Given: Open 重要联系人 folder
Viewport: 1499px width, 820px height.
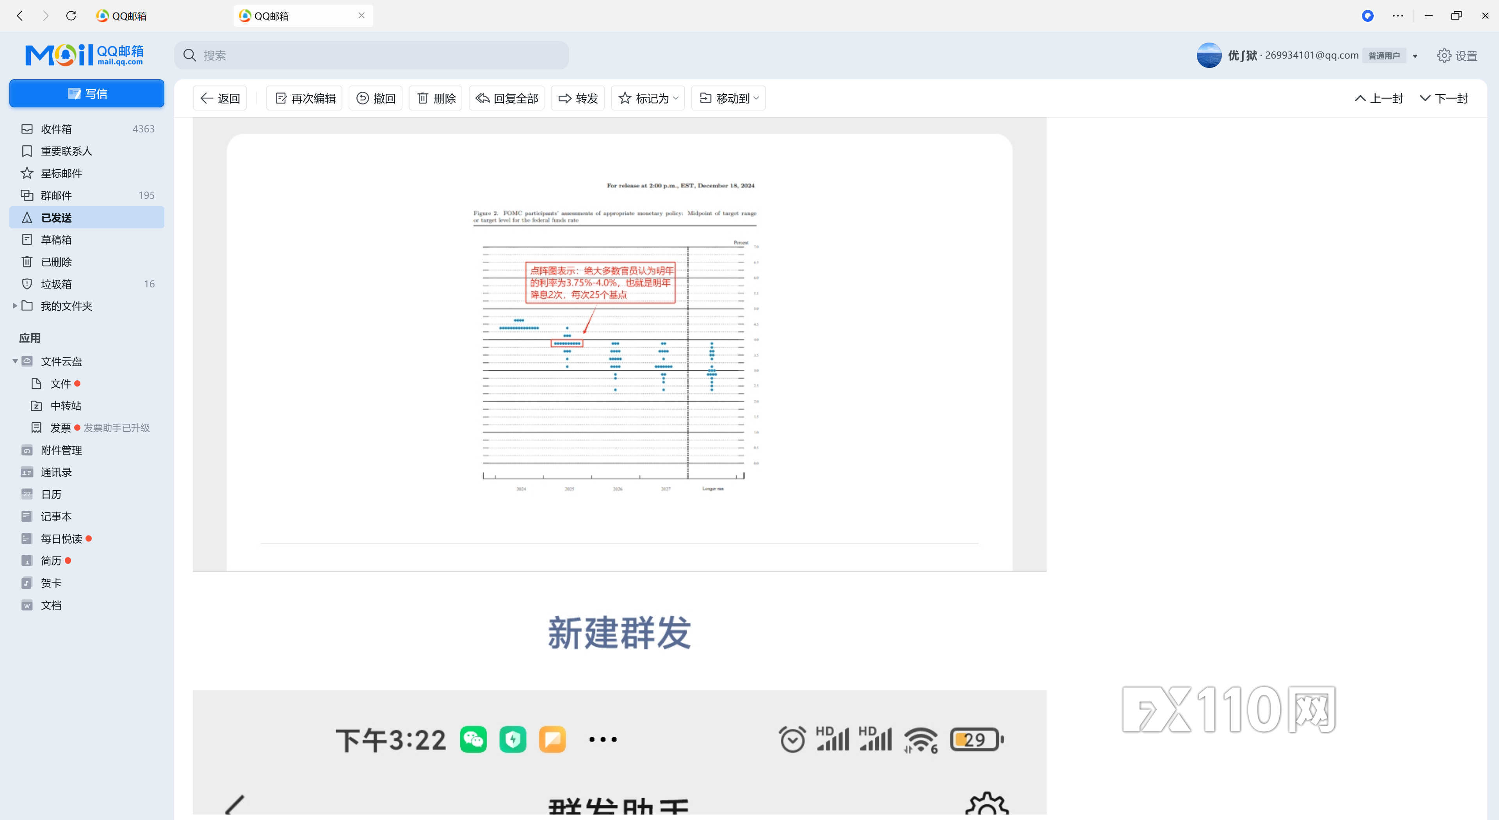Looking at the screenshot, I should pyautogui.click(x=87, y=151).
